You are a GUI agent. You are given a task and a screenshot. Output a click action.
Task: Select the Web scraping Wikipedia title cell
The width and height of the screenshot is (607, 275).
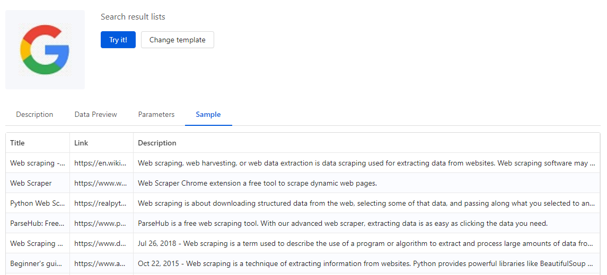point(37,163)
